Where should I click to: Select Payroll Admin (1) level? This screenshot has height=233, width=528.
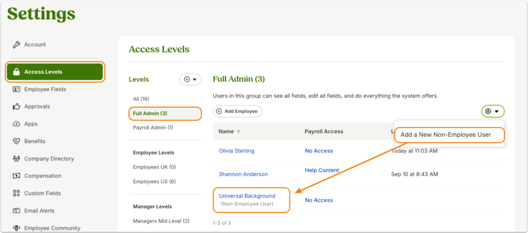coord(153,128)
